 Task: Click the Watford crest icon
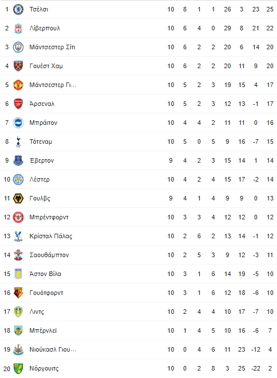pos(18,293)
